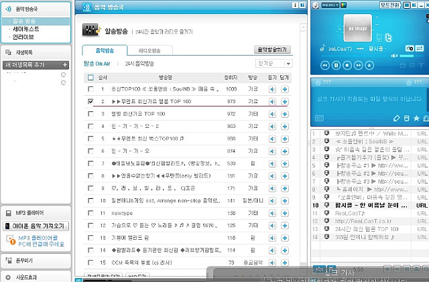
Task: Click the 알송방송 equalizer logo icon
Action: click(91, 30)
